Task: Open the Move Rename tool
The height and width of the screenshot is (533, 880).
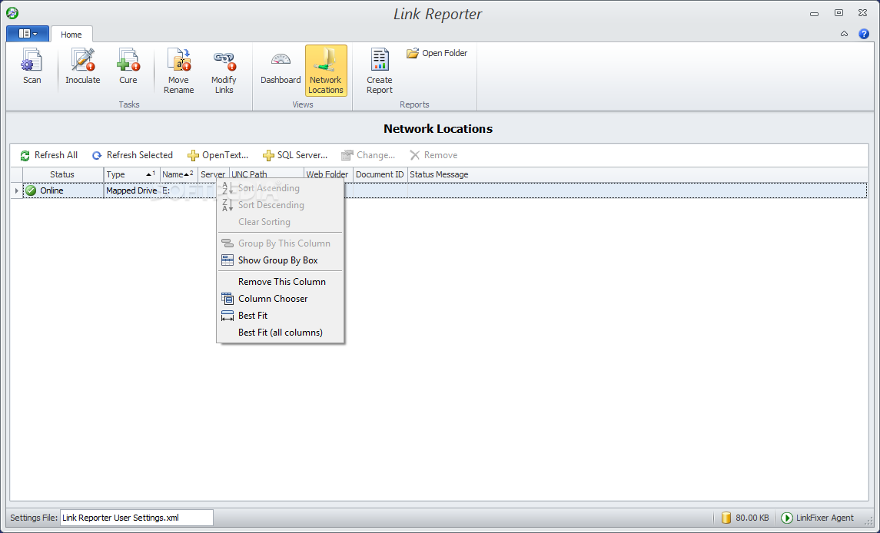Action: coord(178,71)
